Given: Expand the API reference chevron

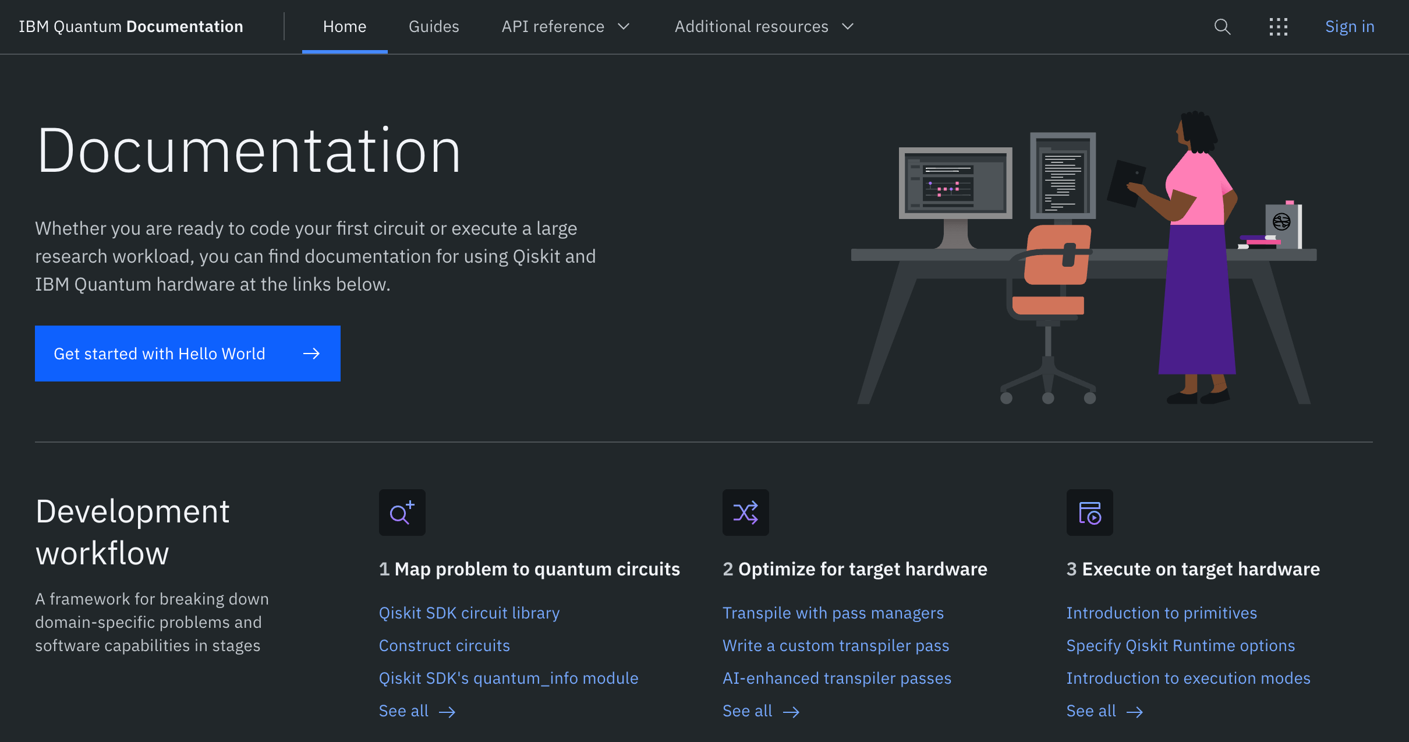Looking at the screenshot, I should click(x=624, y=27).
